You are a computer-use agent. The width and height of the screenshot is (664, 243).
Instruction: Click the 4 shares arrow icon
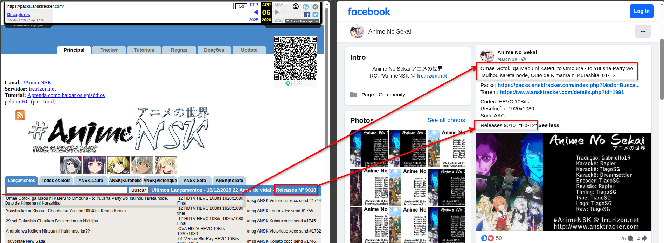tap(644, 238)
